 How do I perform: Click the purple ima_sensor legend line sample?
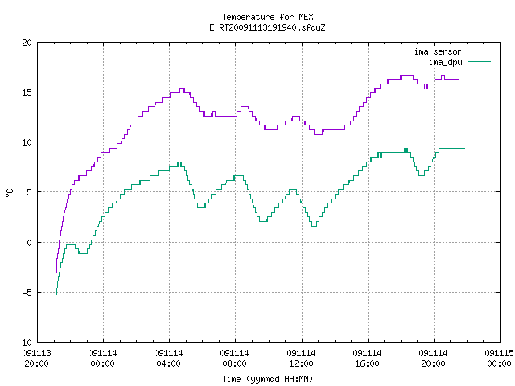pyautogui.click(x=480, y=51)
